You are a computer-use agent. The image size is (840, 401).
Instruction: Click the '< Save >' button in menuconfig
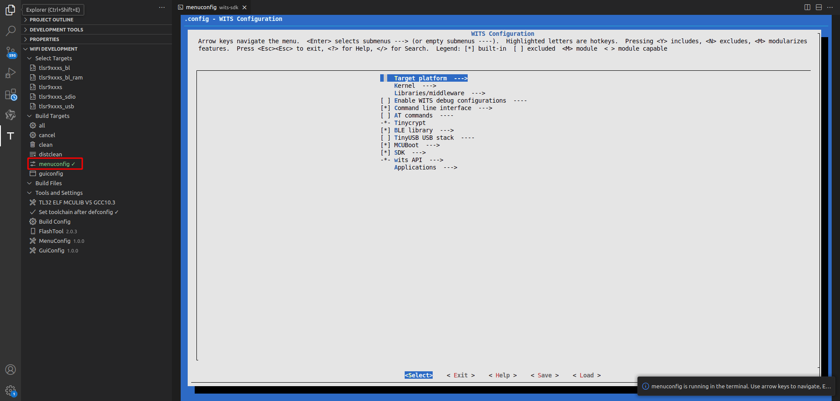tap(544, 375)
